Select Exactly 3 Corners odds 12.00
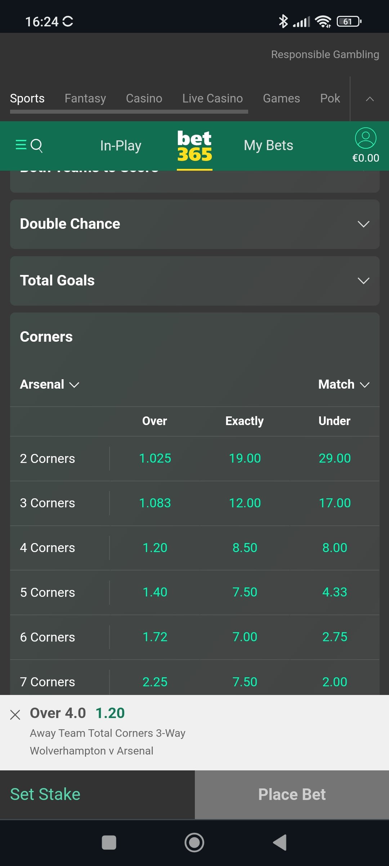The image size is (389, 866). click(245, 503)
